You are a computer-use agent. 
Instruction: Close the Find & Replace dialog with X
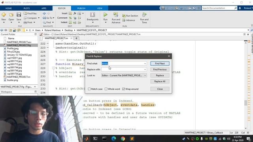pos(169,56)
